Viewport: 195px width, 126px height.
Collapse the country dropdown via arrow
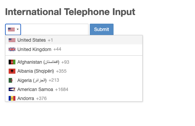(x=18, y=29)
